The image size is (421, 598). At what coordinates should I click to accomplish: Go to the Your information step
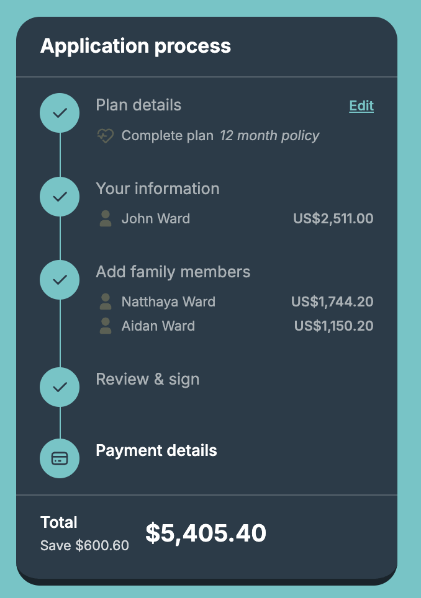tap(158, 189)
